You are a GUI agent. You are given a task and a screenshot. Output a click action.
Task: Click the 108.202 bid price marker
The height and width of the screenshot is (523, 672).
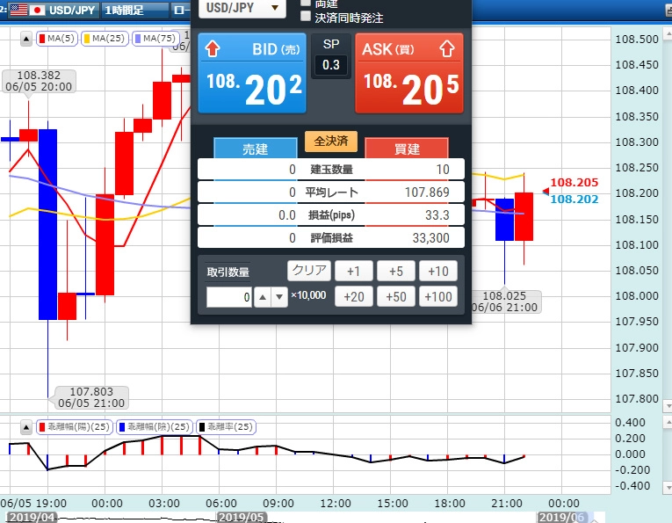click(x=574, y=200)
